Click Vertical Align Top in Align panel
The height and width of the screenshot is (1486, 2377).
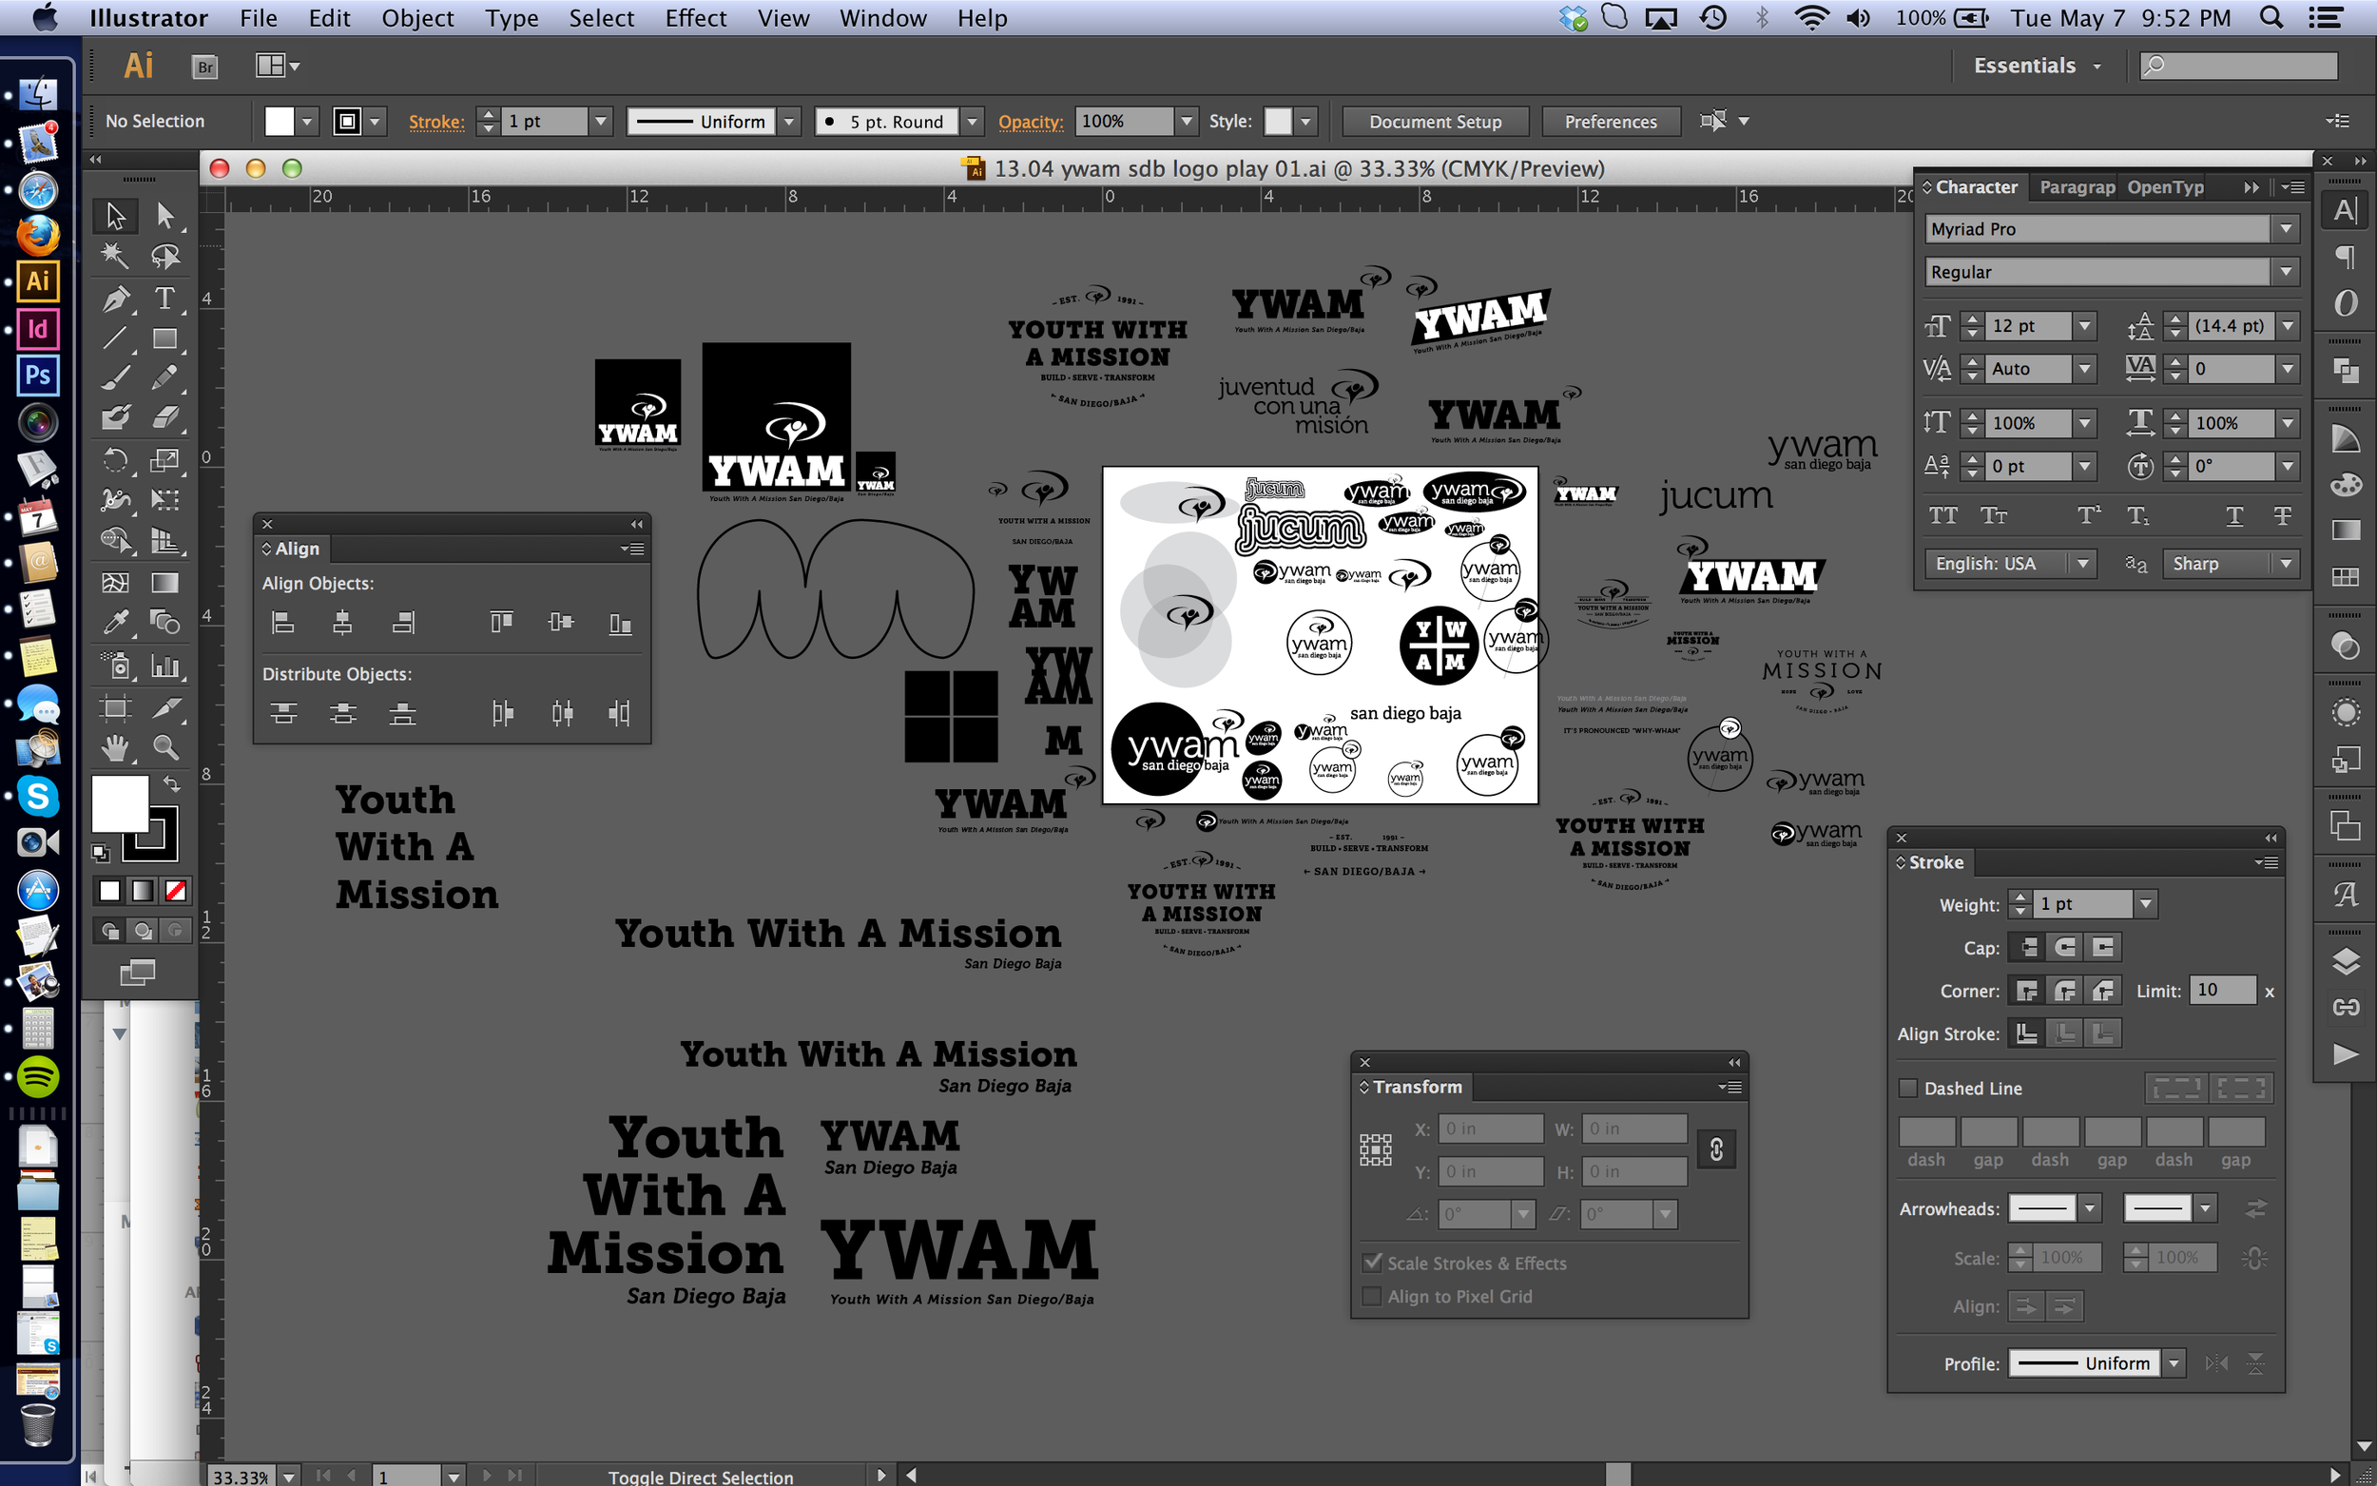tap(501, 622)
